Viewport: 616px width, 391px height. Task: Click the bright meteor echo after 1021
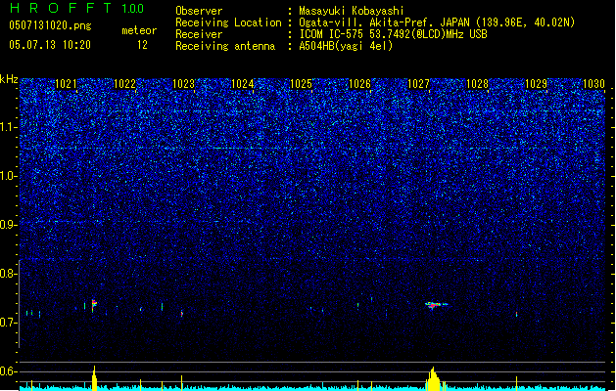click(94, 305)
